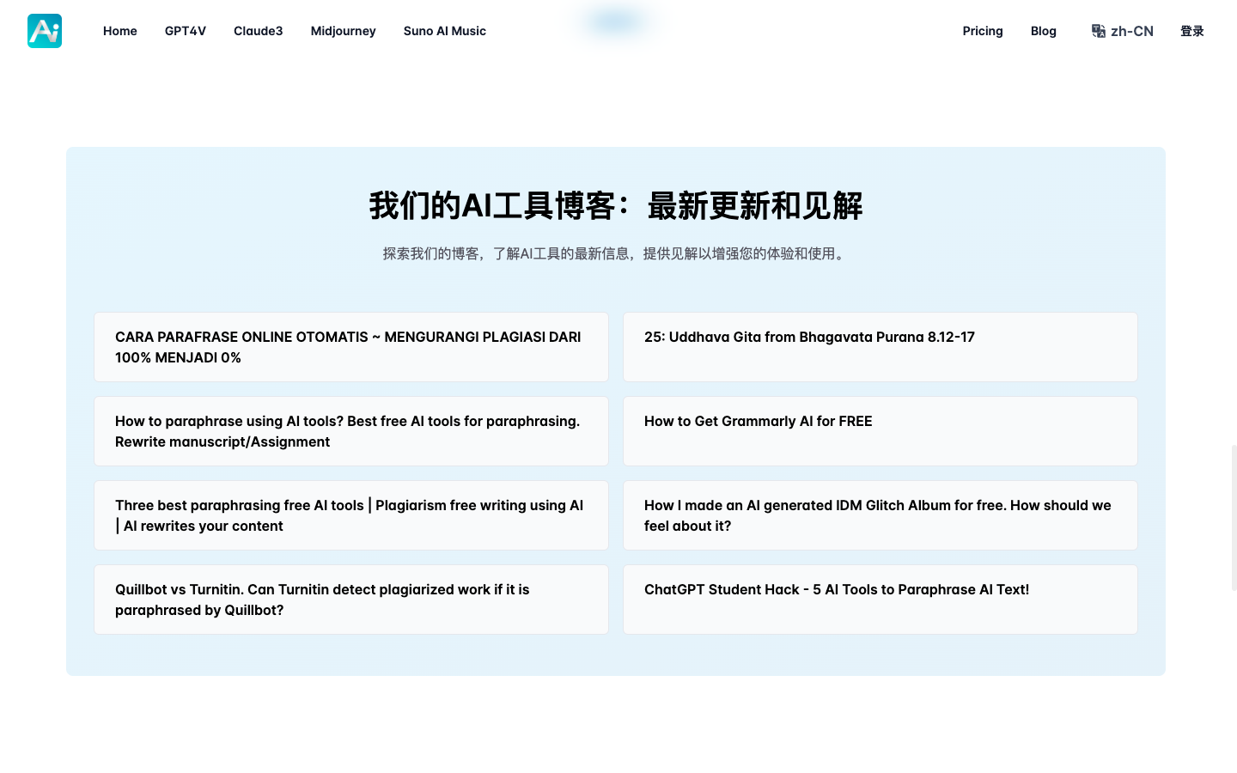Click the 探索我们的博客 subtitle text
The image size is (1237, 773).
click(616, 253)
